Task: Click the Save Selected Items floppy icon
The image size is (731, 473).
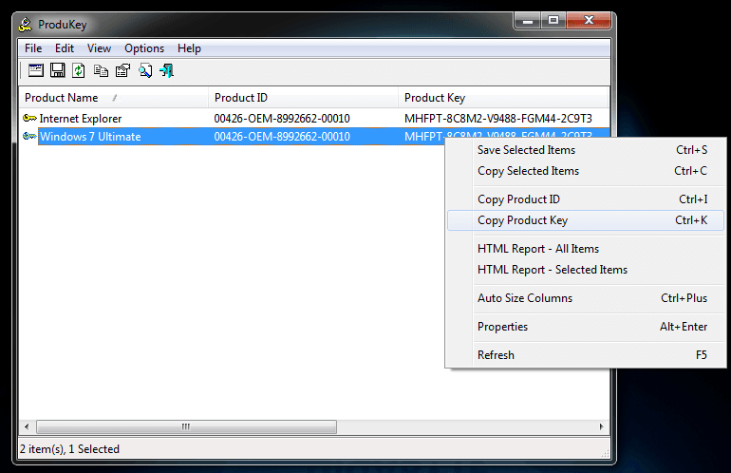Action: click(x=58, y=70)
